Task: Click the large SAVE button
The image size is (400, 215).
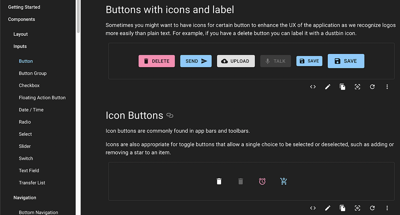Action: tap(346, 61)
